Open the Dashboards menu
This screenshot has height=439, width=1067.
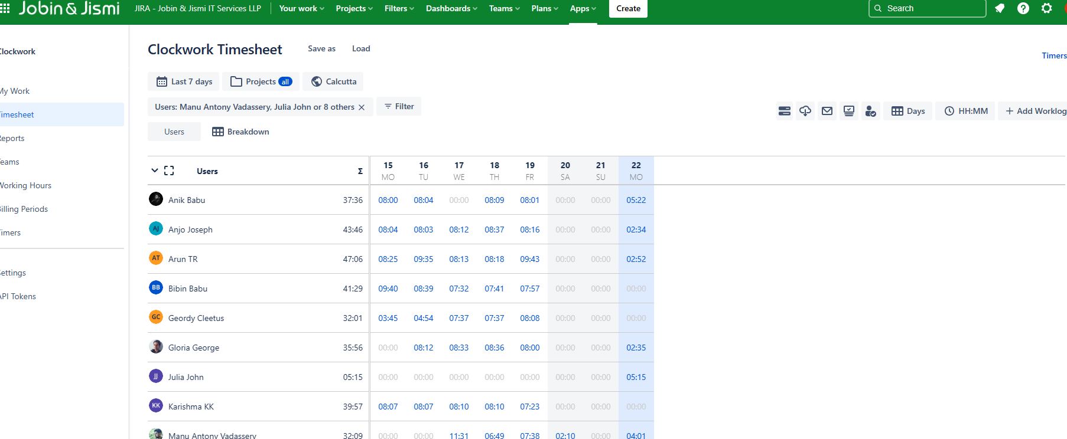451,8
